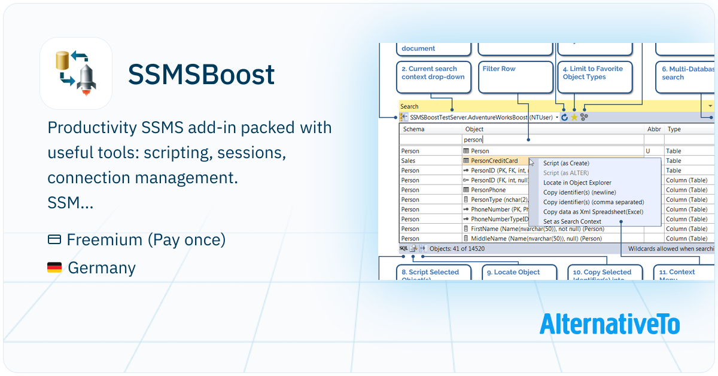
Task: Click the Type column header
Action: pos(690,129)
